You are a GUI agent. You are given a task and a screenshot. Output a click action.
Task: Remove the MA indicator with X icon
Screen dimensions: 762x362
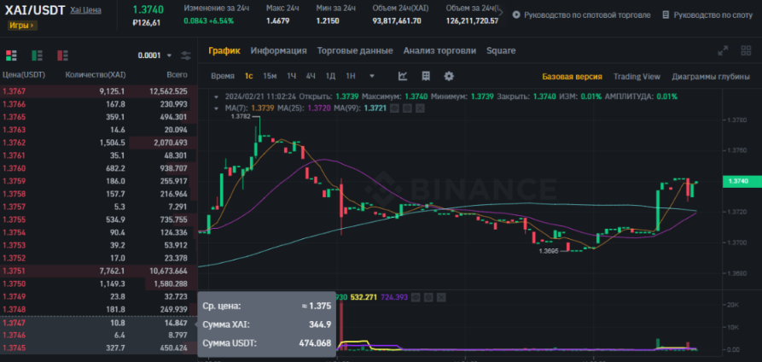pos(420,108)
